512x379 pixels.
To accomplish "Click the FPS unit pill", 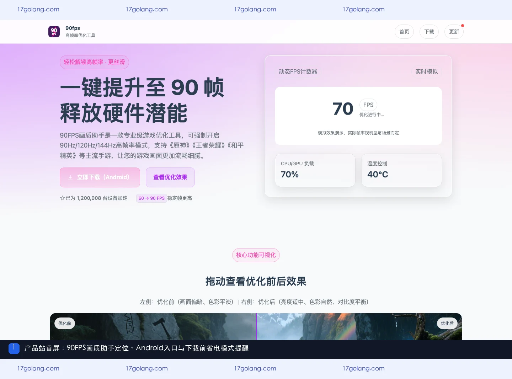I will (x=368, y=105).
